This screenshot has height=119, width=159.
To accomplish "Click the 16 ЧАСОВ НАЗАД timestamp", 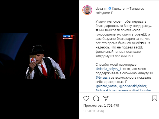I will tap(93, 111).
